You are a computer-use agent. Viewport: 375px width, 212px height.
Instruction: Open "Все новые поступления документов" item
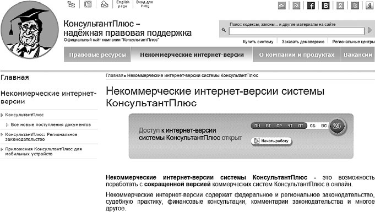point(51,124)
